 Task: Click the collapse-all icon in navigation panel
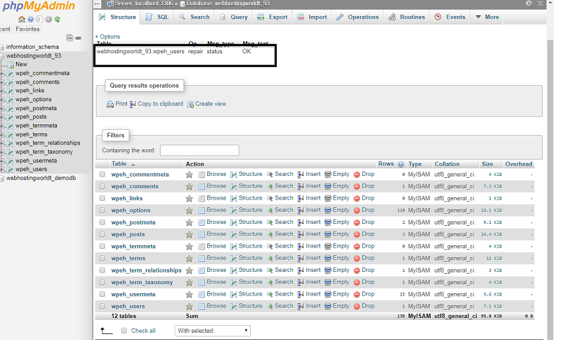tap(70, 38)
